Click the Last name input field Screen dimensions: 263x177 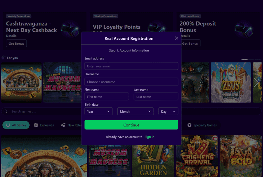tap(156, 97)
